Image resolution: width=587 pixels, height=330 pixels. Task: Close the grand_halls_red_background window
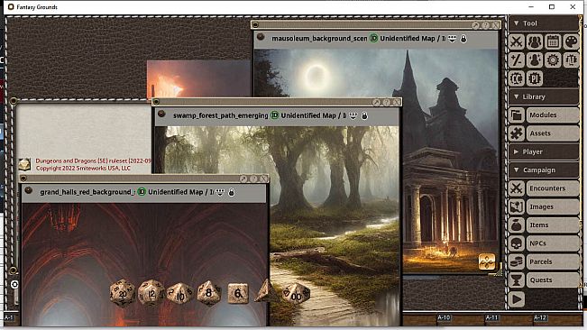(x=263, y=179)
